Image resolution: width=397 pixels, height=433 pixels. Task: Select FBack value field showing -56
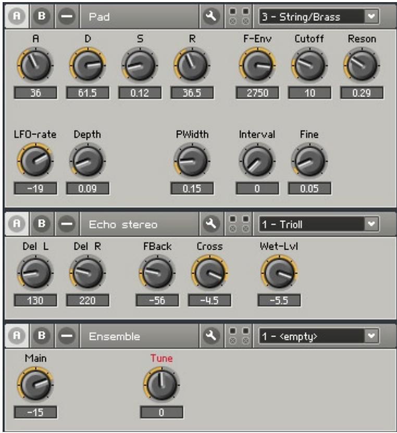157,301
